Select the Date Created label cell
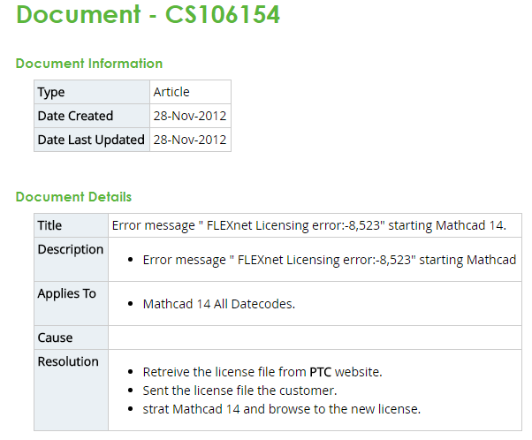 coord(75,116)
